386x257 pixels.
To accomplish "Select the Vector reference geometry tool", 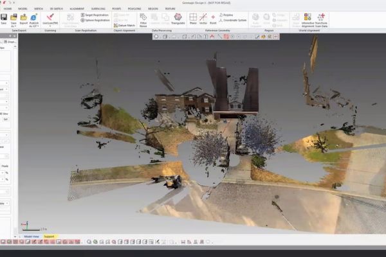I will click(203, 19).
